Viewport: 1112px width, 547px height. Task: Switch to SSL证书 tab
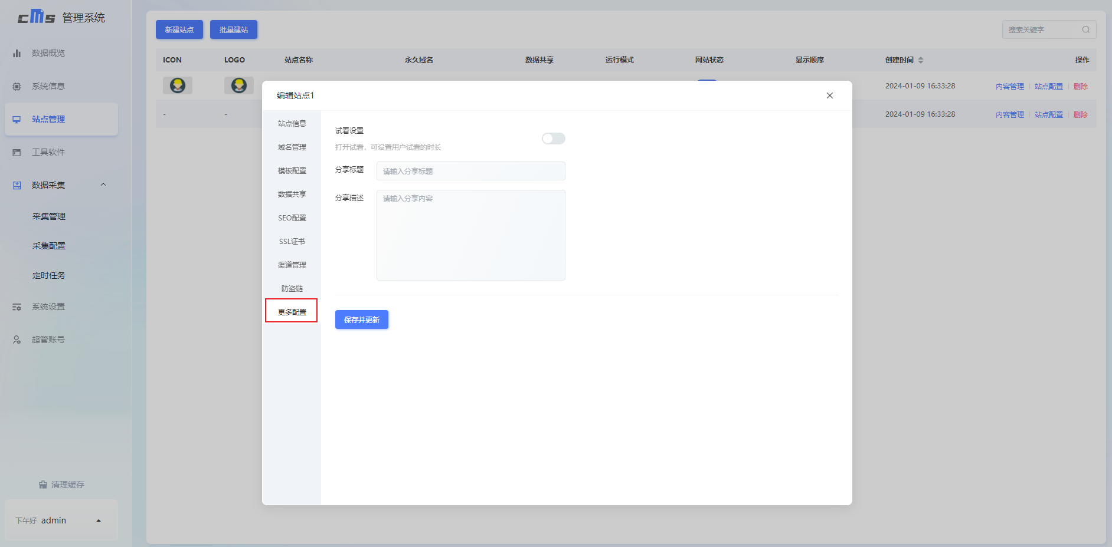(x=292, y=241)
